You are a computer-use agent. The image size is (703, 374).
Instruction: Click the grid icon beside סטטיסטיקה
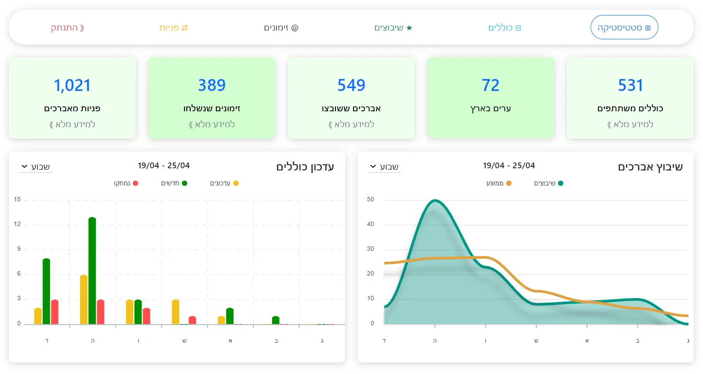(648, 28)
